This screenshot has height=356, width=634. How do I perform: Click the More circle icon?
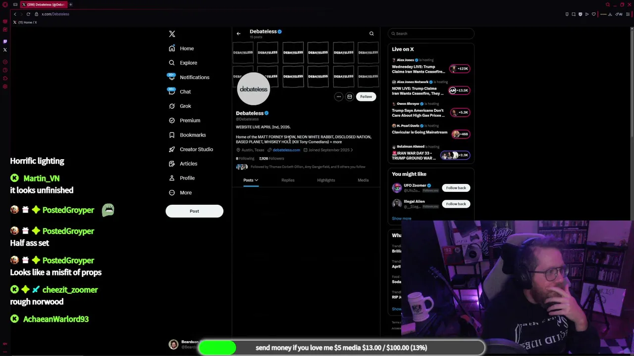172,192
